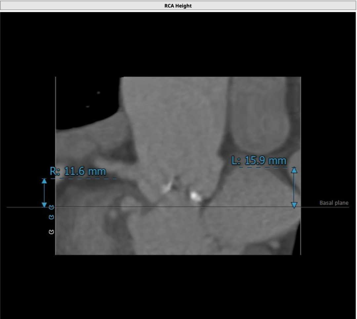Select the middle blue cusp marker icon
The width and height of the screenshot is (357, 319).
pyautogui.click(x=51, y=217)
